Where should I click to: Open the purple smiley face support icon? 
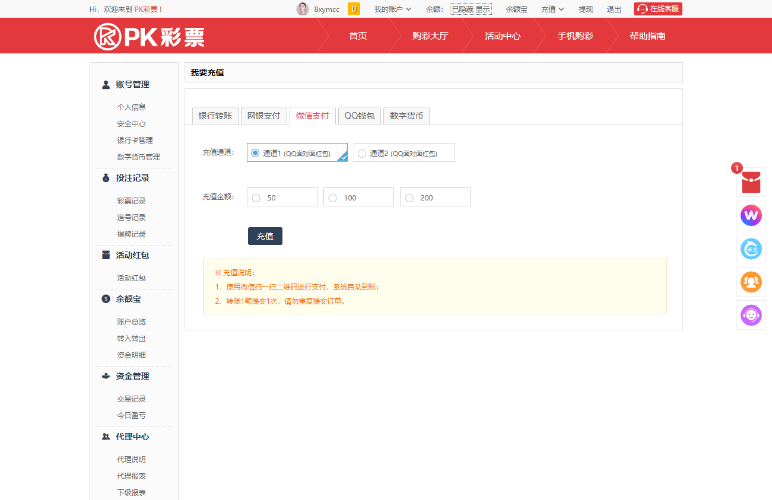[751, 315]
